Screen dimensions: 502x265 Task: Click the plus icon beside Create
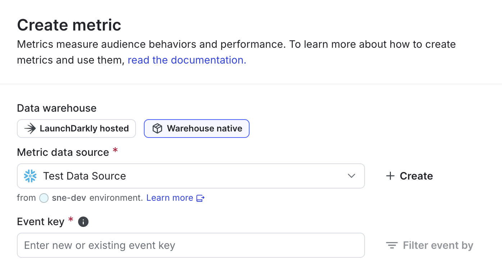coord(390,176)
